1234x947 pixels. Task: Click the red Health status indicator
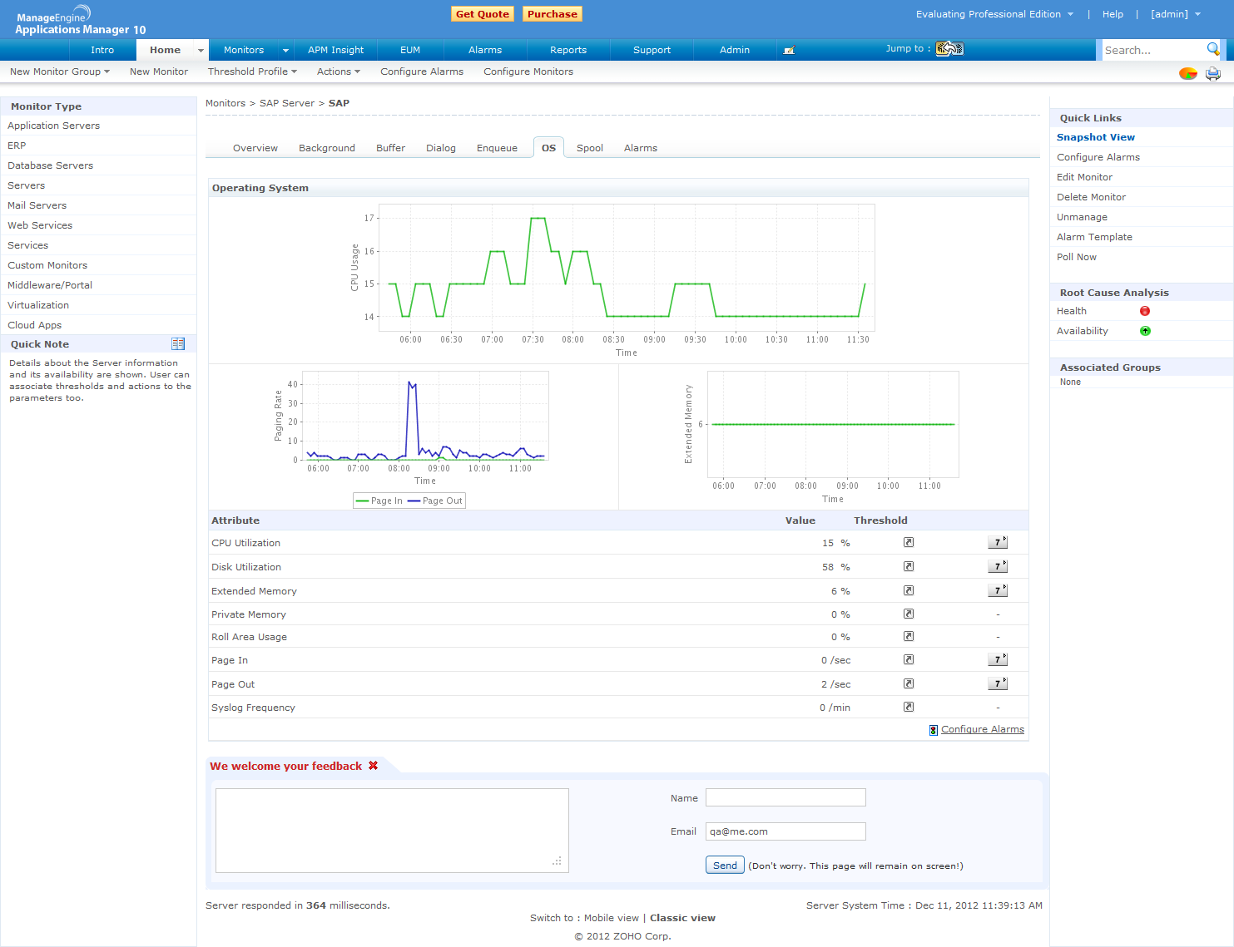pos(1145,311)
